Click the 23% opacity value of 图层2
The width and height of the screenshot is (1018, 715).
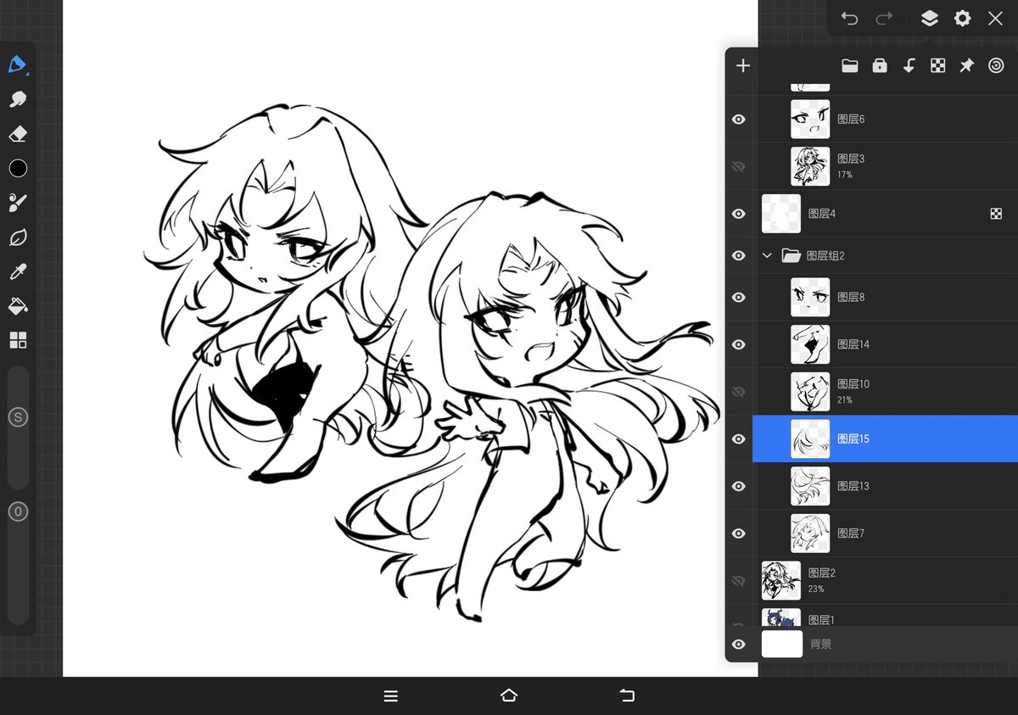click(x=816, y=589)
